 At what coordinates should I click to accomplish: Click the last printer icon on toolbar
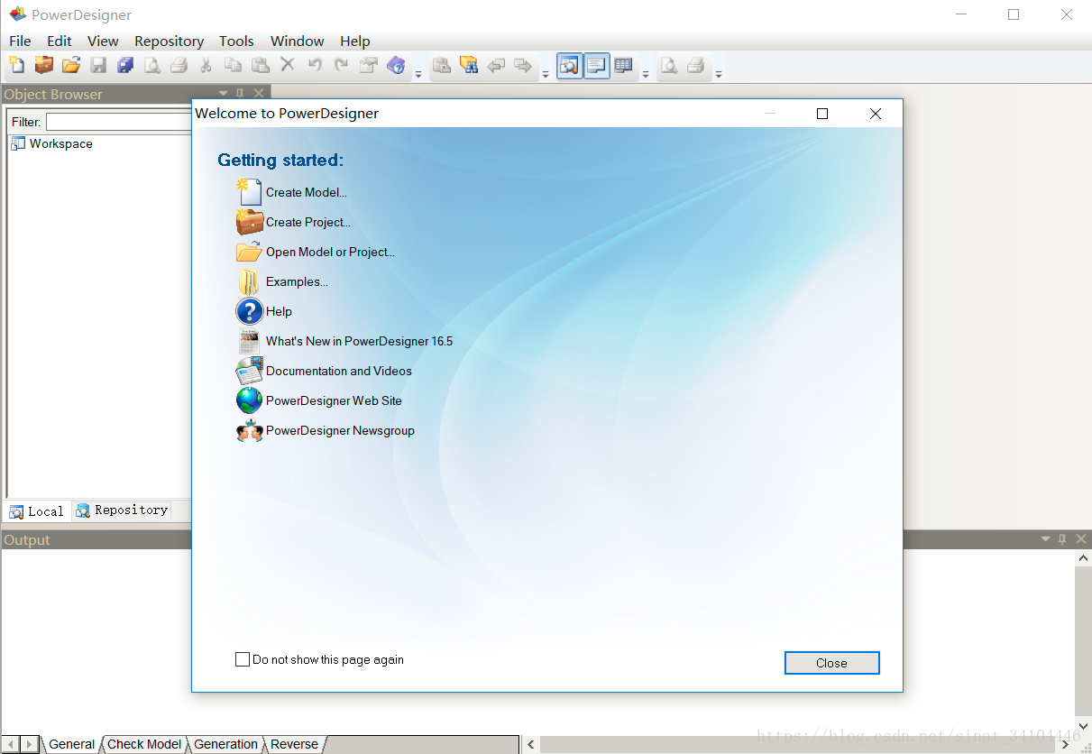[696, 65]
